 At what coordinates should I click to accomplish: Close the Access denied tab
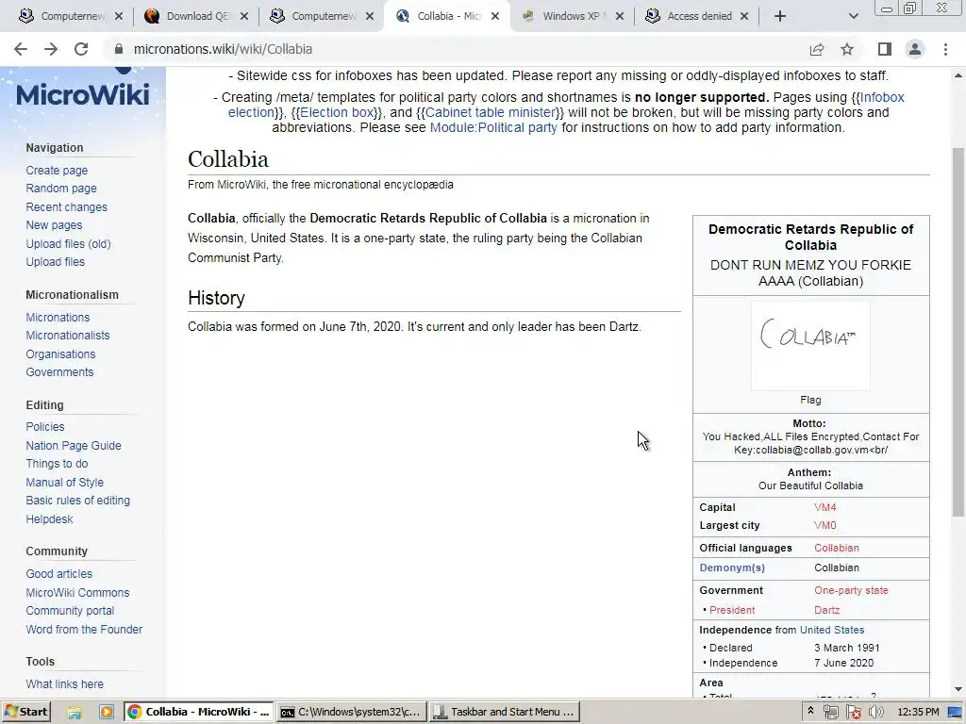coord(743,17)
